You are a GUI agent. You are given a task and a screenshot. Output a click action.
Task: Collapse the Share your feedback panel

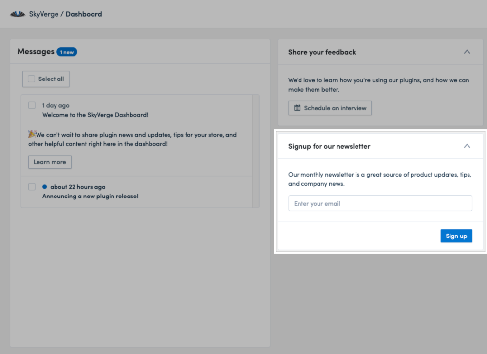pyautogui.click(x=467, y=52)
